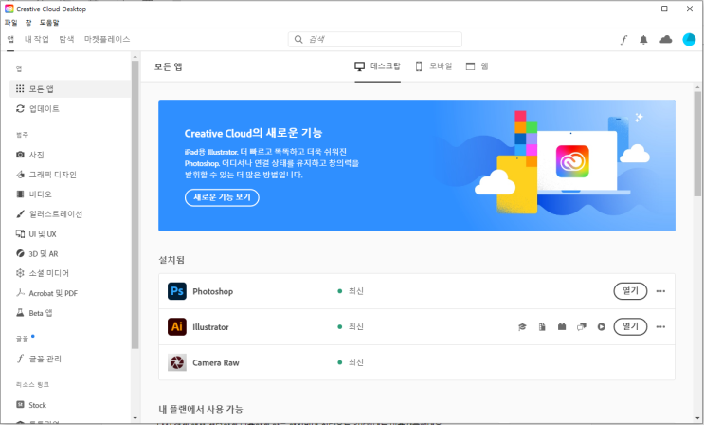Viewport: 704px width, 425px height.
Task: Select 모든 앱 in the sidebar
Action: [x=70, y=88]
